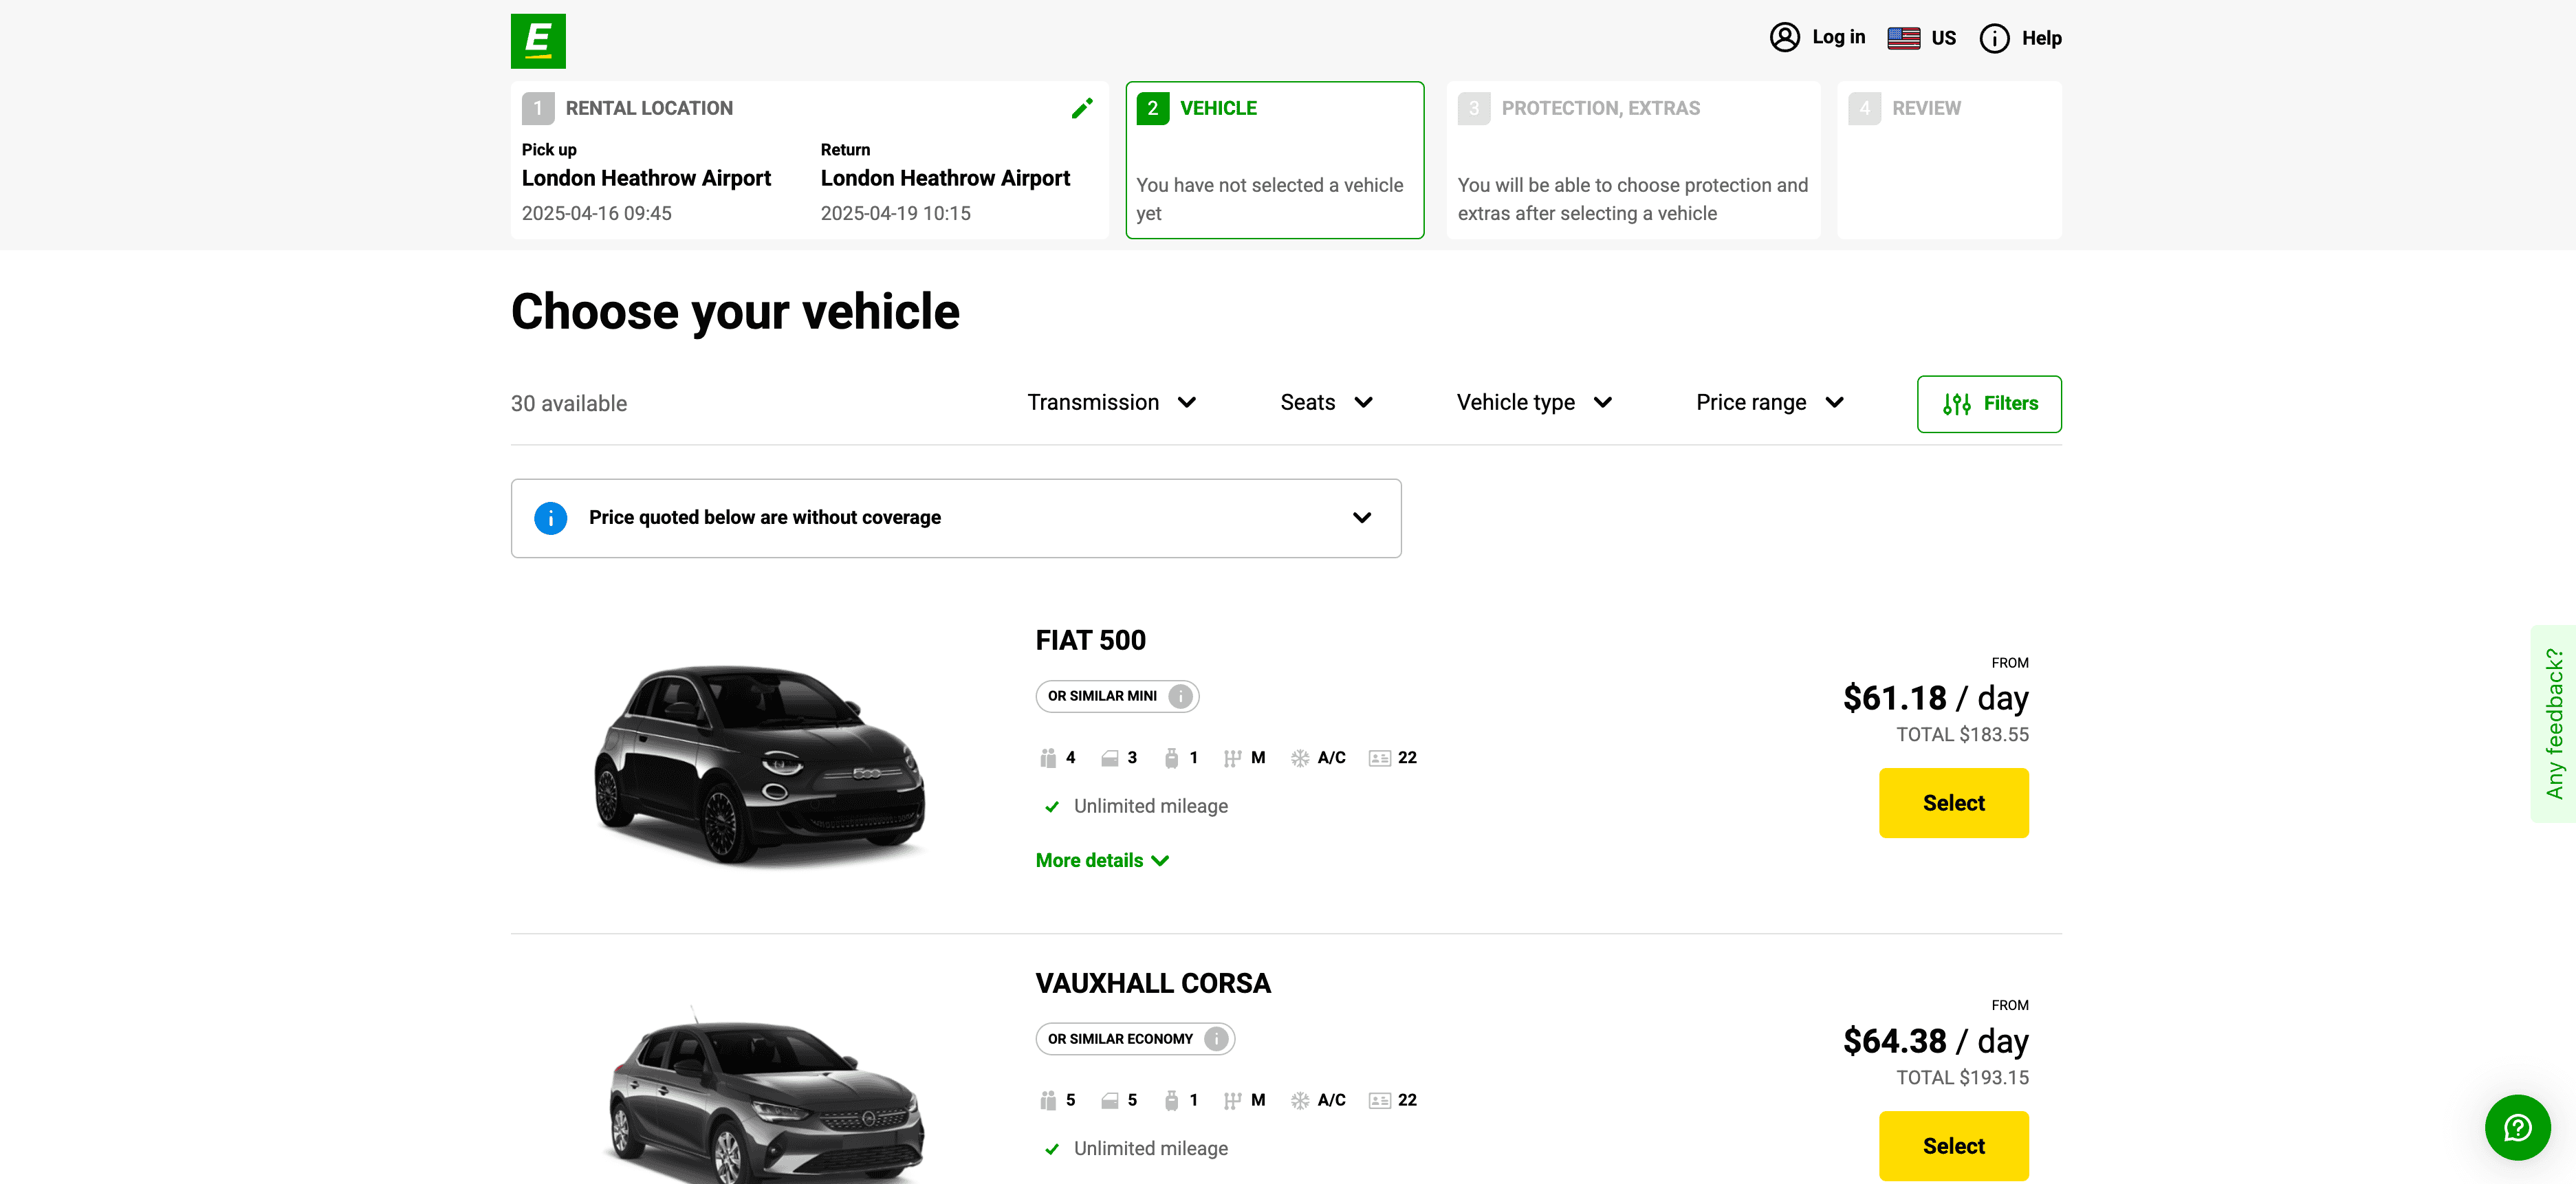Click the Any feedback side tab
The width and height of the screenshot is (2576, 1184).
click(x=2554, y=724)
